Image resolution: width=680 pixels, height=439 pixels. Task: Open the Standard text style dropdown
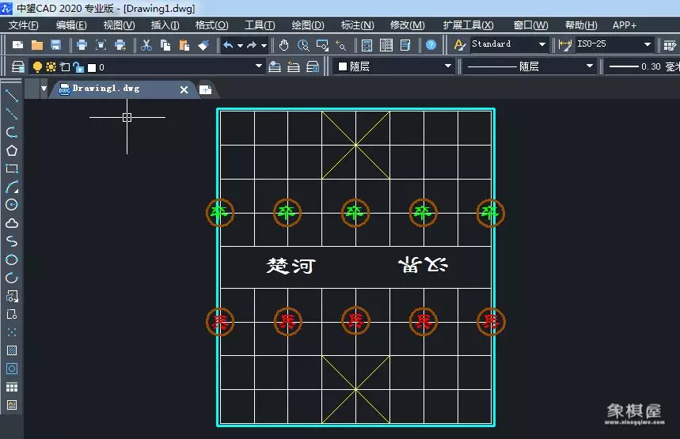point(541,44)
